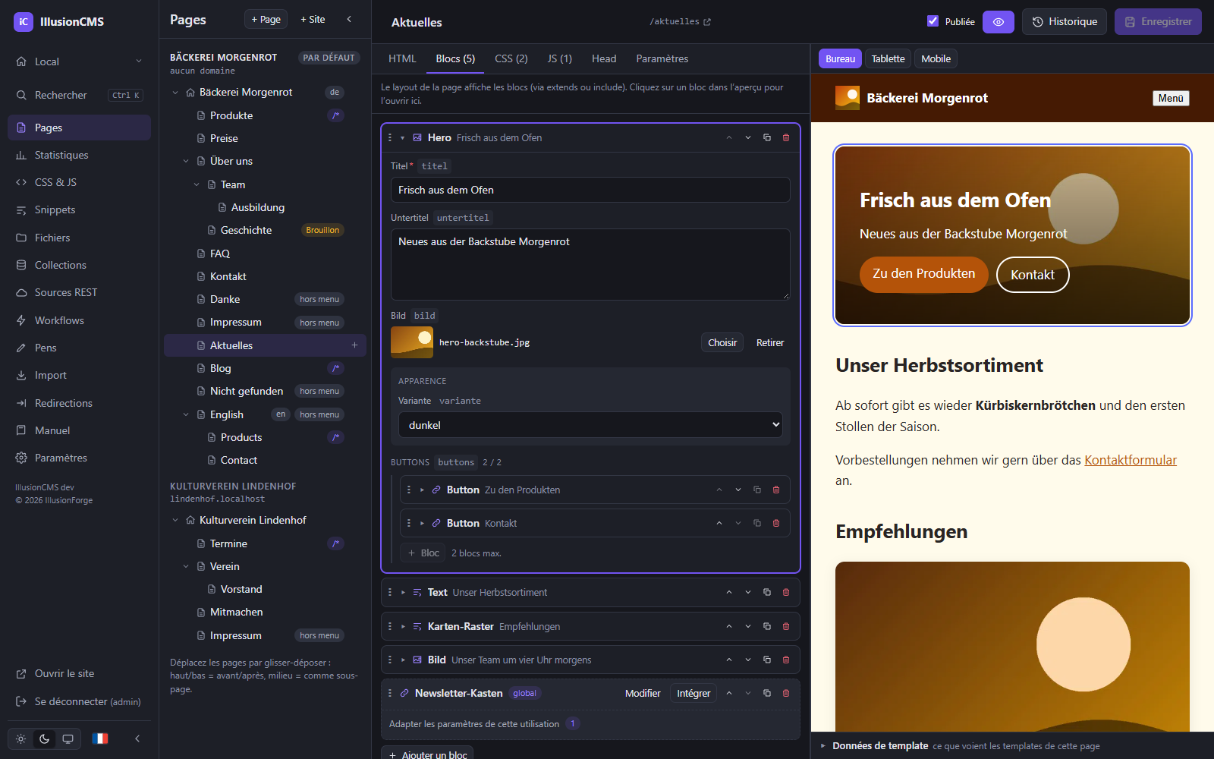
Task: Duplicate the Zu den Produkten button block
Action: click(x=757, y=490)
